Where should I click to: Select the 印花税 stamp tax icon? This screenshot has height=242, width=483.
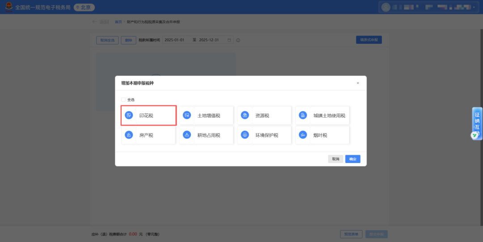[x=129, y=116]
